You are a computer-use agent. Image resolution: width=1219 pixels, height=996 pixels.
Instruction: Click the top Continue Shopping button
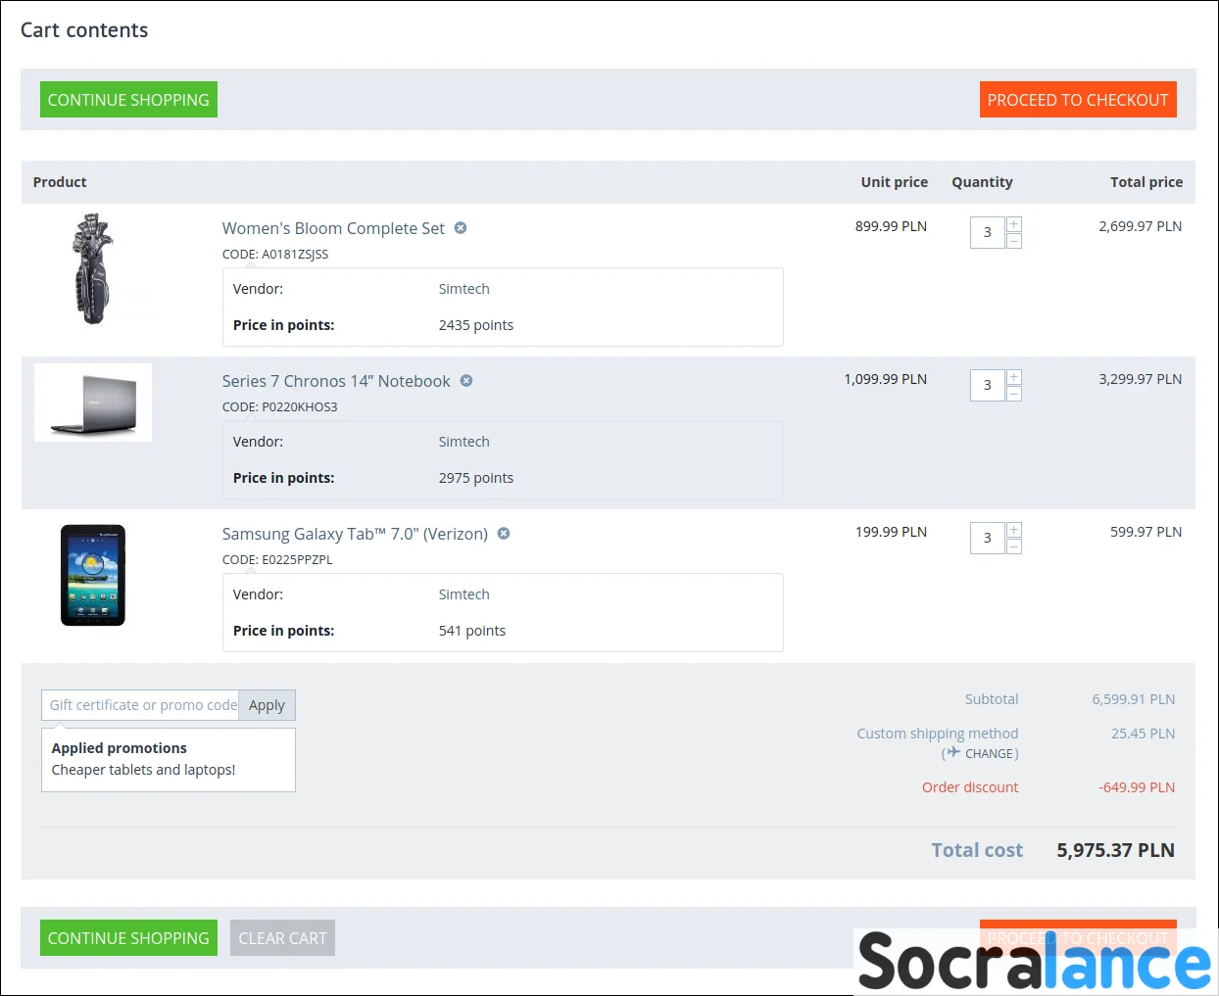click(128, 100)
